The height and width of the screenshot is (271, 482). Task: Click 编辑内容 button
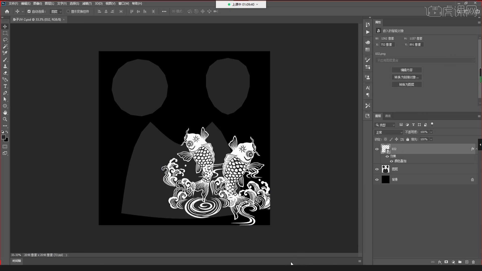(x=406, y=70)
